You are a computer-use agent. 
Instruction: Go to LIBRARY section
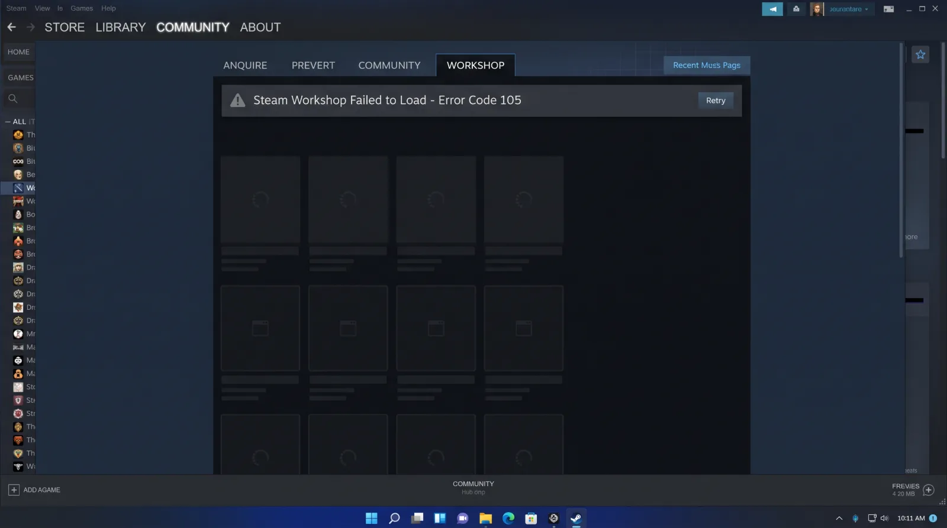(120, 27)
